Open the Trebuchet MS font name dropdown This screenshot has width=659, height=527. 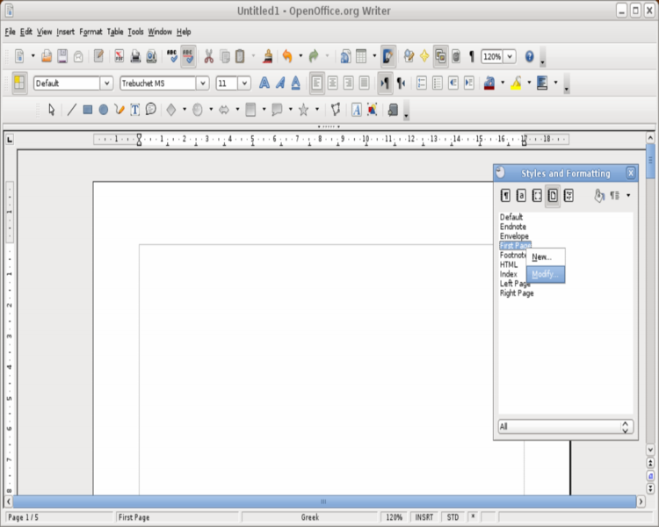tap(203, 83)
